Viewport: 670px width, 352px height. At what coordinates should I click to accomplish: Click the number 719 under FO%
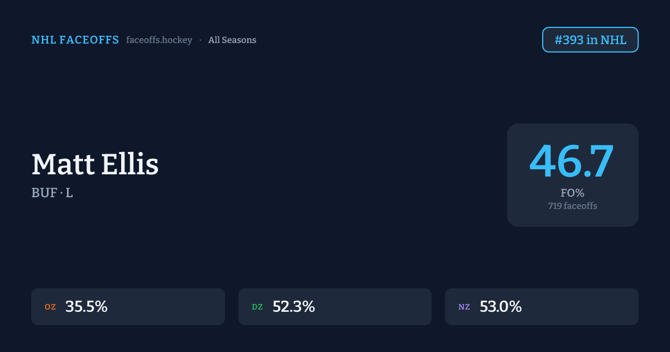coord(554,206)
